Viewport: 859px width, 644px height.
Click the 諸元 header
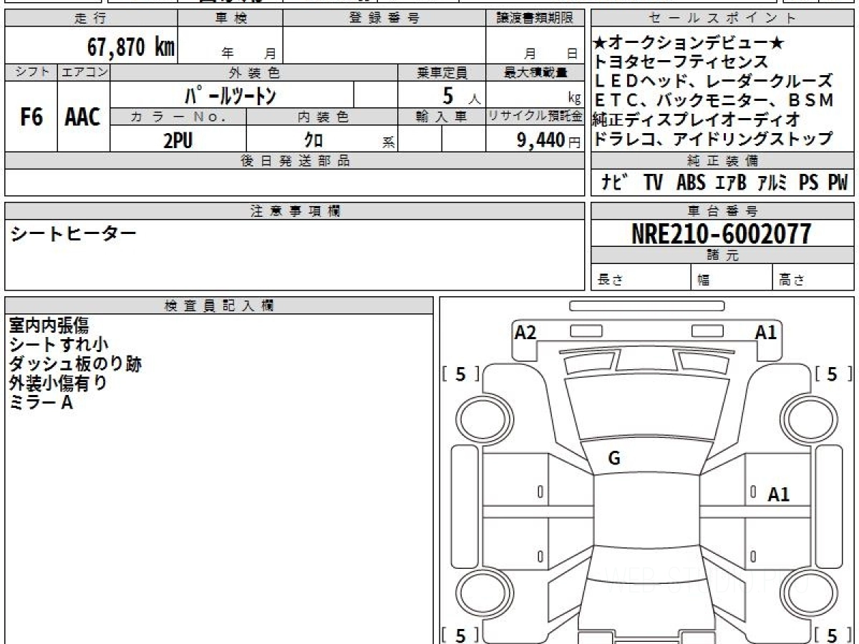[x=723, y=255]
